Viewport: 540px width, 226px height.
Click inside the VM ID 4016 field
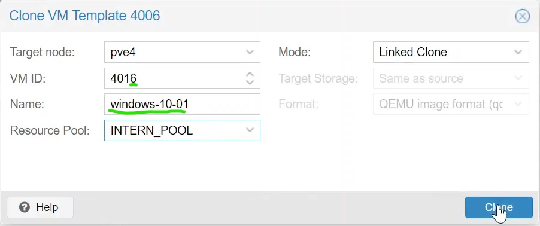point(175,78)
